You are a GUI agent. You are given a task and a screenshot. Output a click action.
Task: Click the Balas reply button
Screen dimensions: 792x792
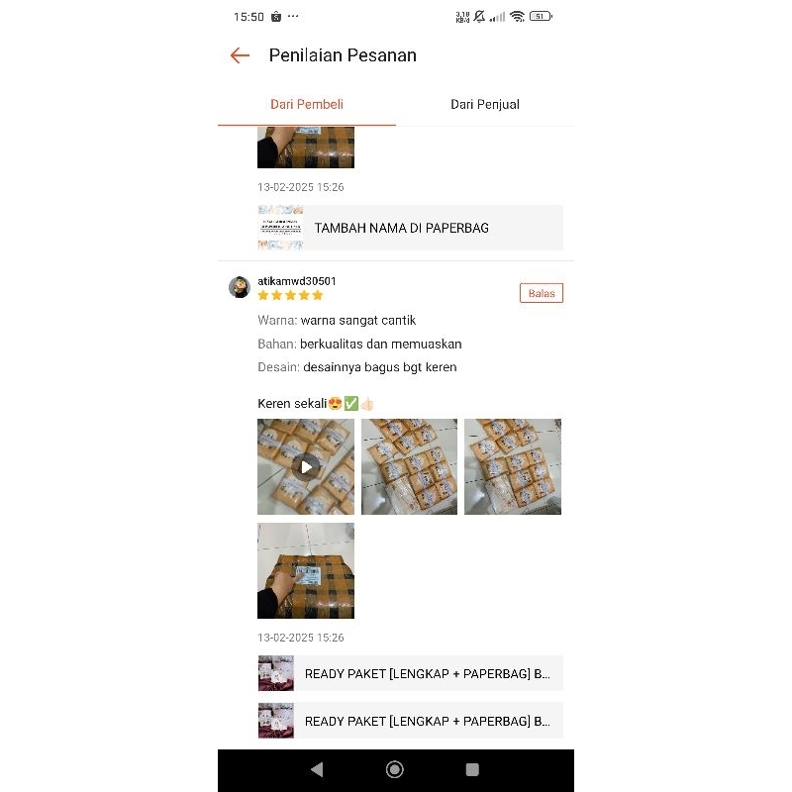[542, 293]
